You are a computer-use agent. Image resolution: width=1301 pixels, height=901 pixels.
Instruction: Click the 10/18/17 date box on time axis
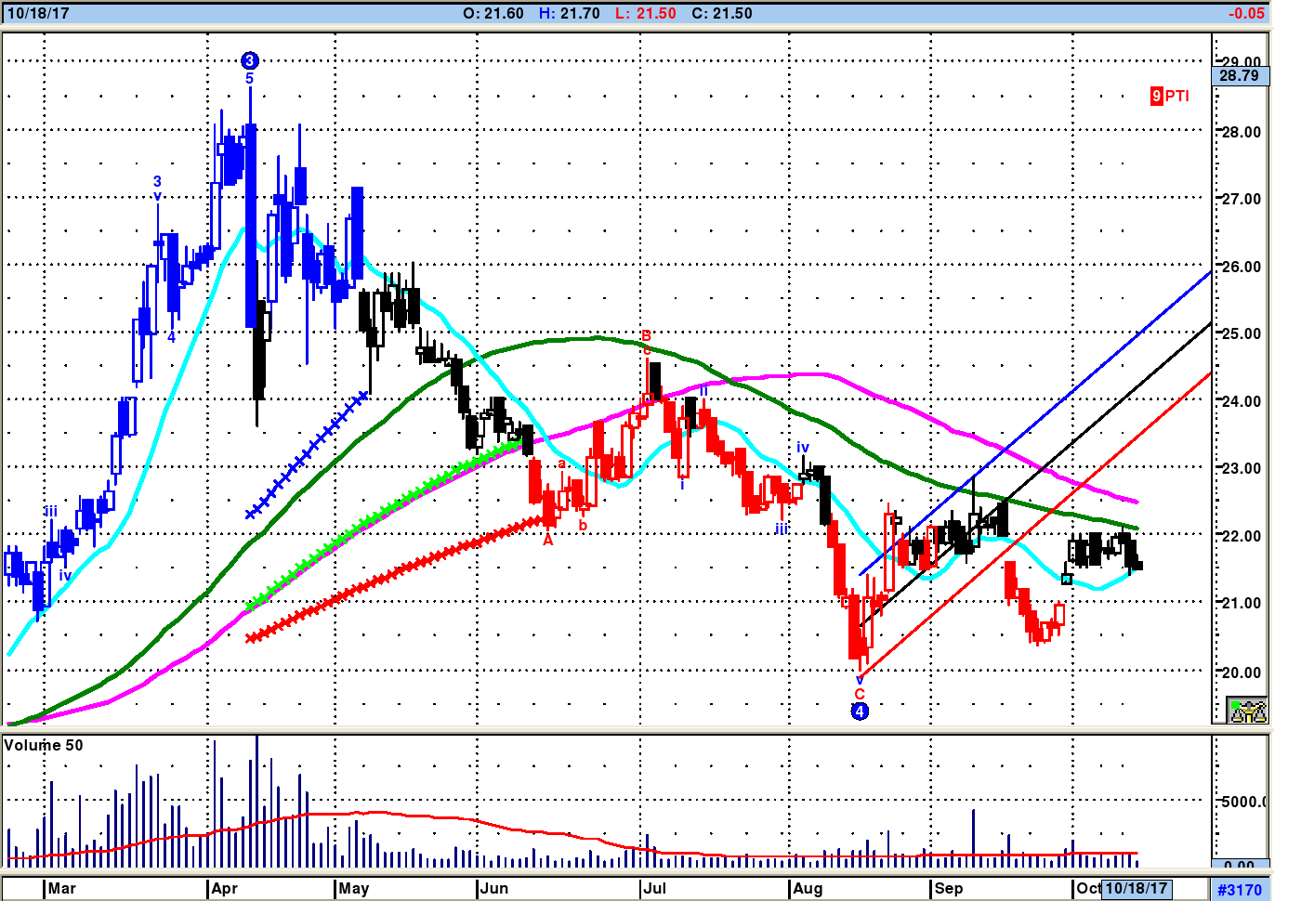[1136, 888]
